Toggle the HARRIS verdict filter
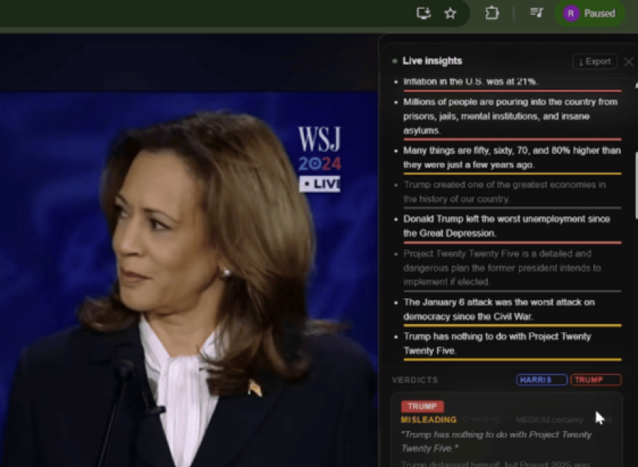Viewport: 638px width, 467px height. (542, 380)
